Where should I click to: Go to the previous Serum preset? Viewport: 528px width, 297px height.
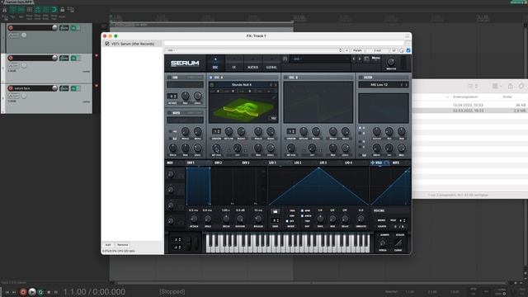(x=354, y=59)
